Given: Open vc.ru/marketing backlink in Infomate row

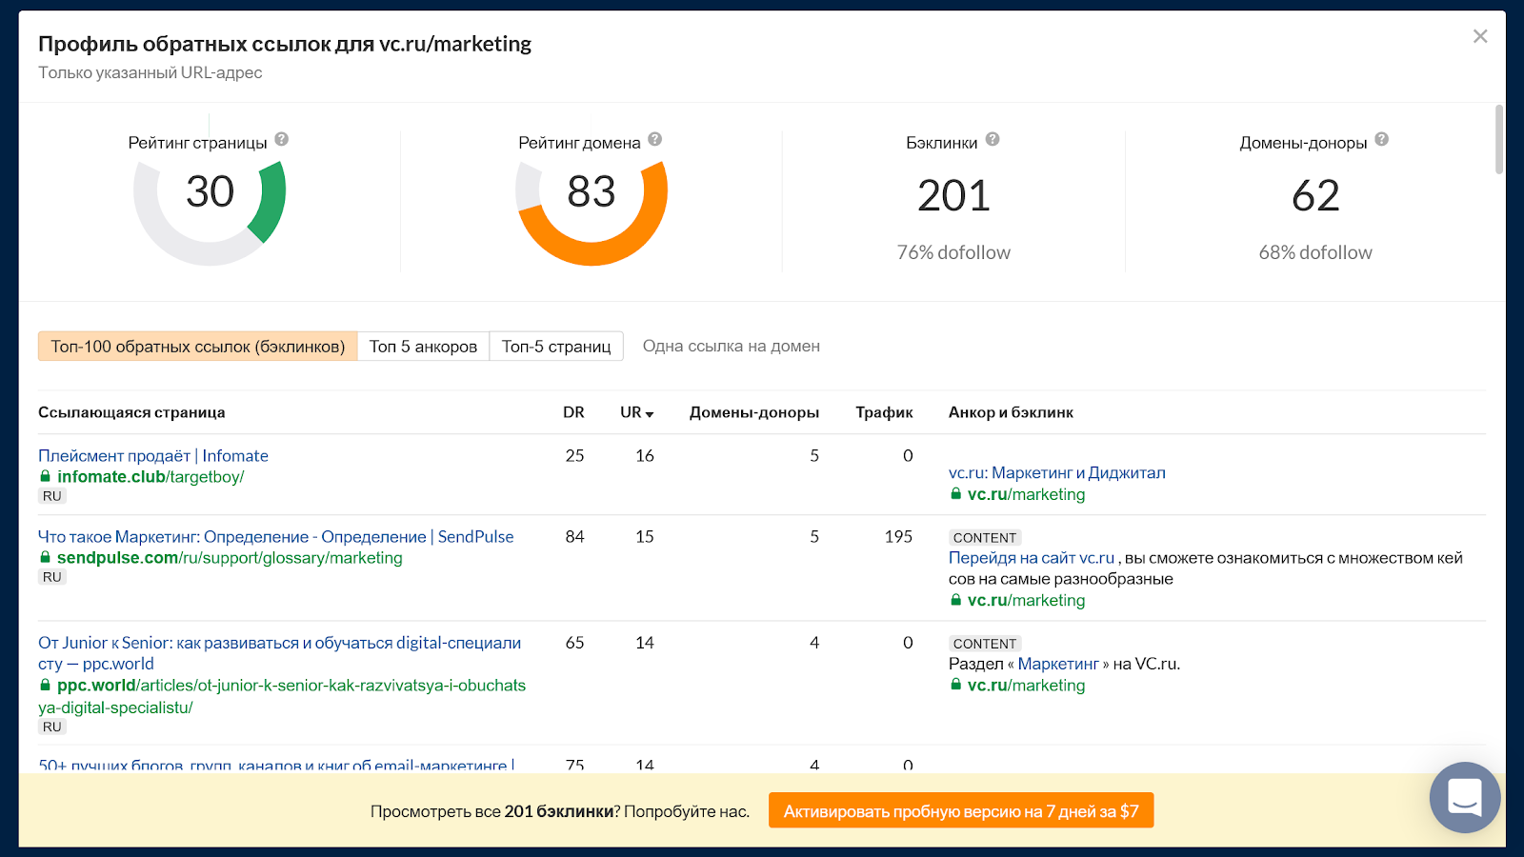Looking at the screenshot, I should pyautogui.click(x=1027, y=494).
